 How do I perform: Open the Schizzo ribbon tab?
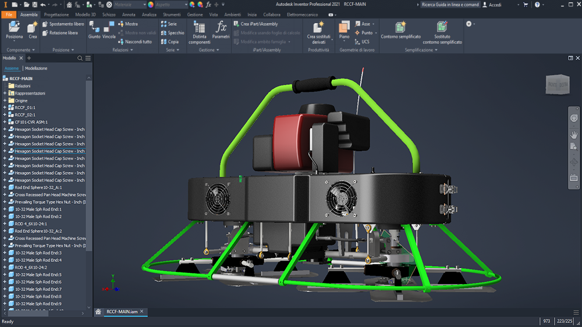(x=108, y=15)
